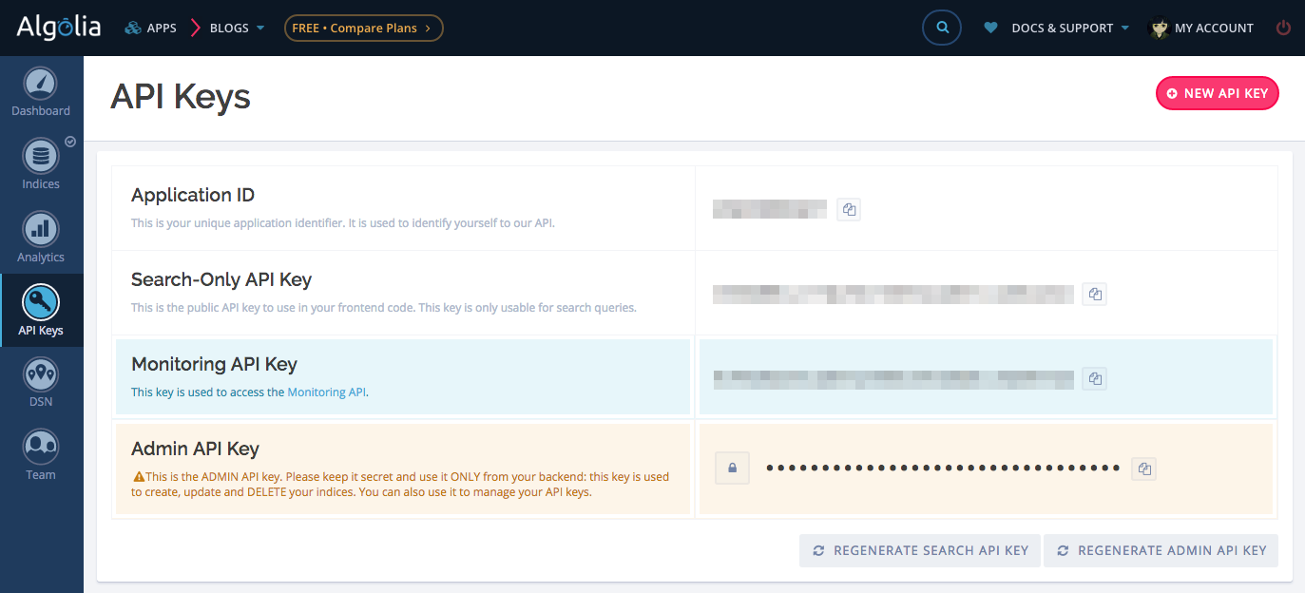
Task: Copy the Application ID
Action: (849, 209)
